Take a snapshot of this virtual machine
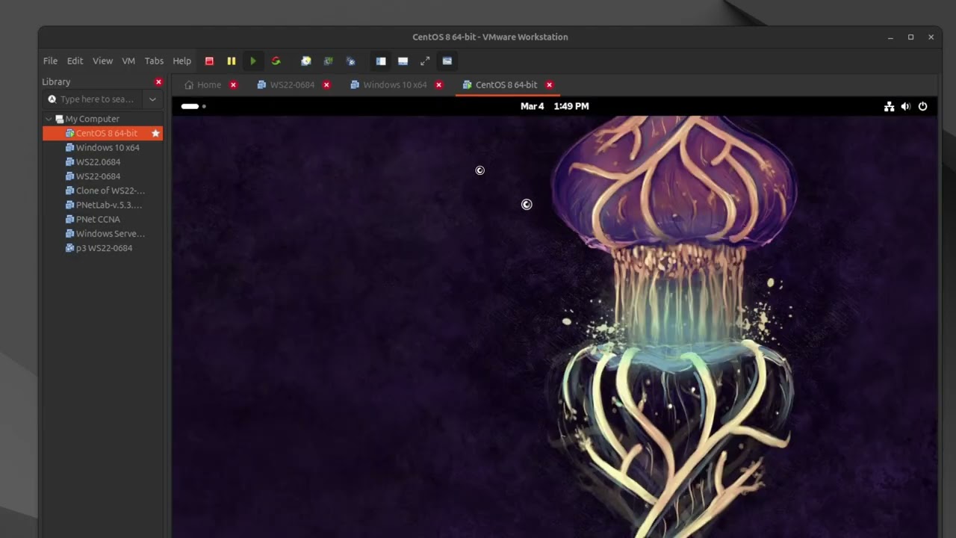Screen dimensions: 956x538 [305, 61]
